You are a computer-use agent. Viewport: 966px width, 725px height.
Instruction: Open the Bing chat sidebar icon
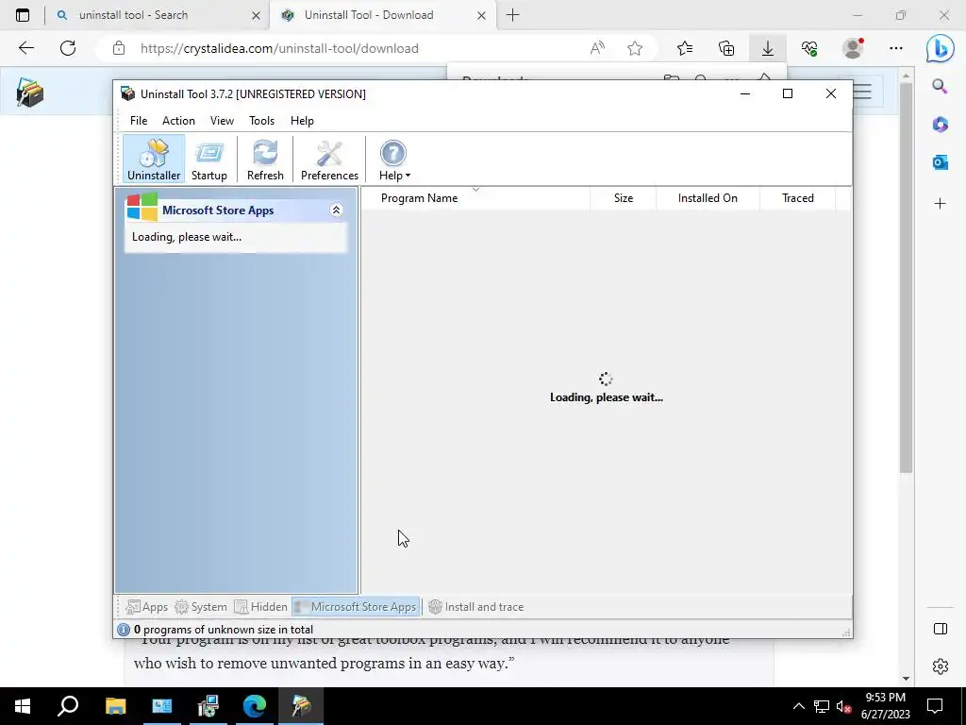pyautogui.click(x=941, y=48)
